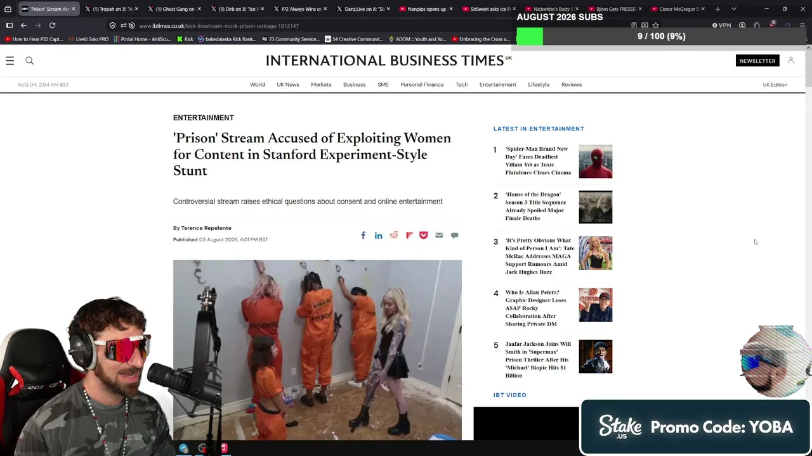Image resolution: width=812 pixels, height=456 pixels.
Task: Open the Allan Peters story thumbnail
Action: 595,305
